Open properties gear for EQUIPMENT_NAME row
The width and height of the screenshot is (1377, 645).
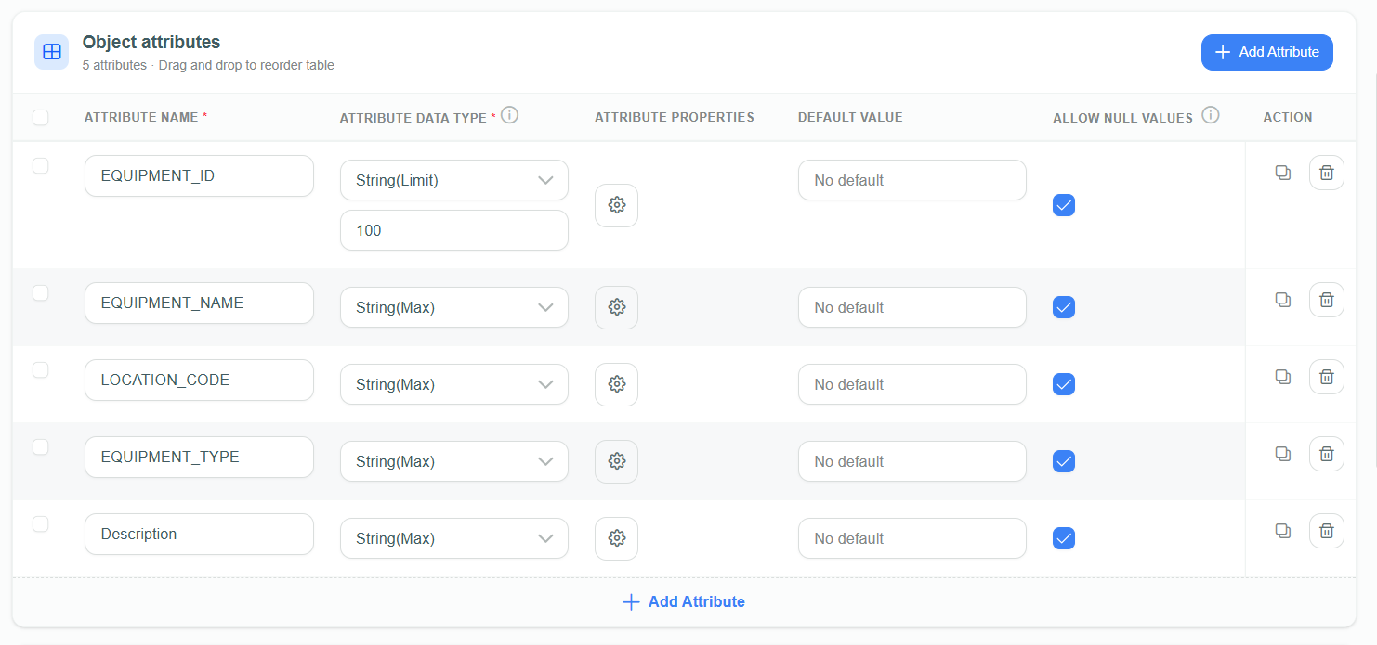[616, 307]
